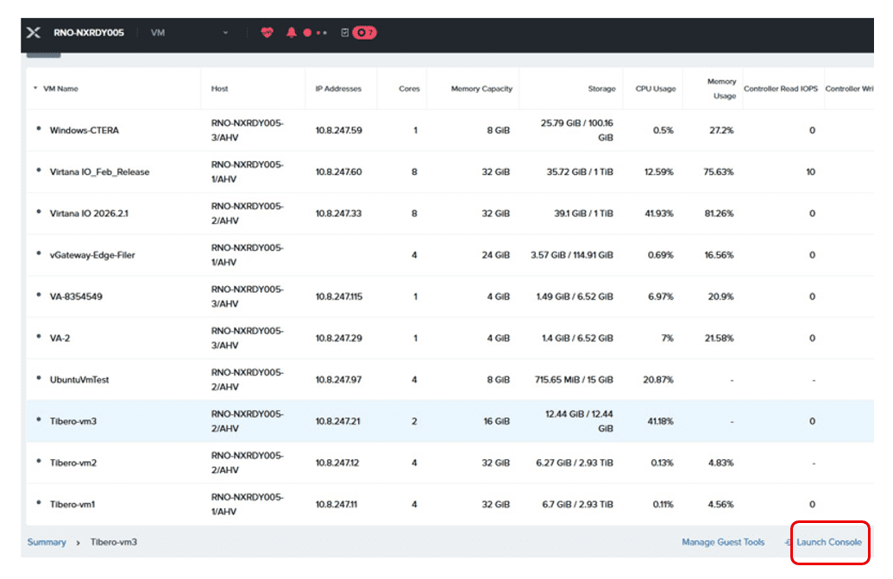The image size is (893, 579).
Task: Click the Summary breadcrumb link
Action: (47, 542)
